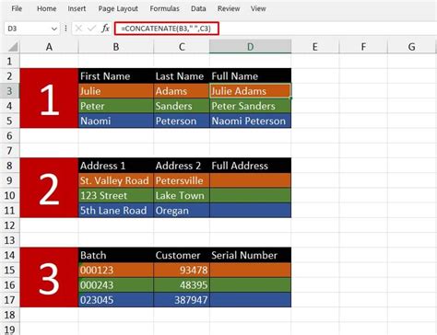Screen dimensions: 437x335
Task: Click the Address 1 header cell
Action: pyautogui.click(x=116, y=166)
